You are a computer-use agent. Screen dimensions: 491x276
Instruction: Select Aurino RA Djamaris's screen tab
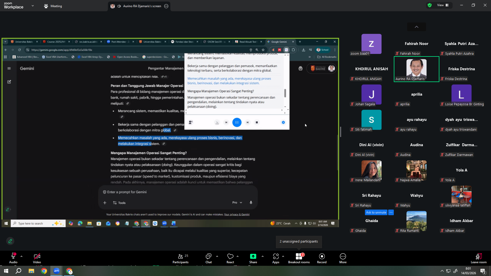tap(139, 6)
